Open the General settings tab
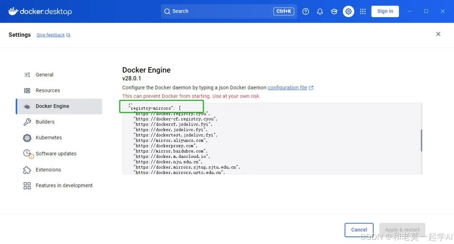 (59, 75)
